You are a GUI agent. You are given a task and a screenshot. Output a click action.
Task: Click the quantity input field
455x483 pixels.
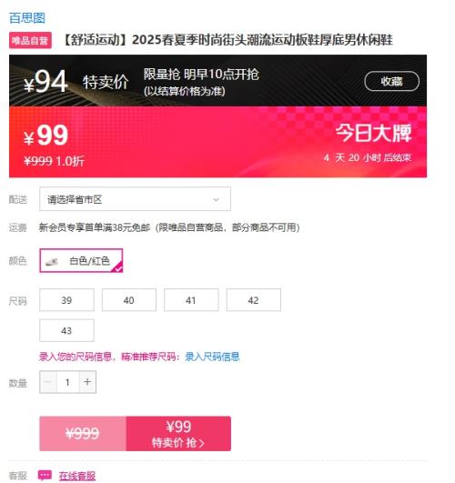[68, 382]
